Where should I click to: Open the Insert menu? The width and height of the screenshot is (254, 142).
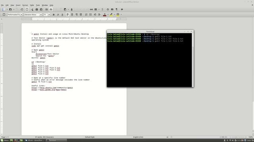(x=18, y=5)
